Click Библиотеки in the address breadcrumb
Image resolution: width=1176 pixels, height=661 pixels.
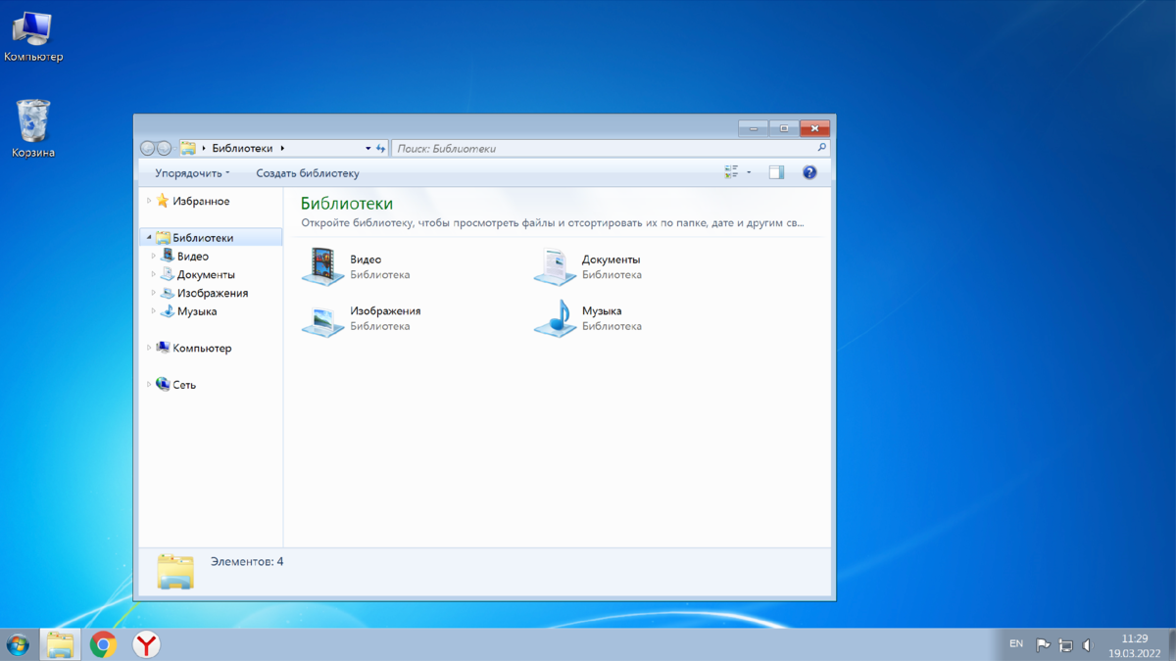coord(242,148)
